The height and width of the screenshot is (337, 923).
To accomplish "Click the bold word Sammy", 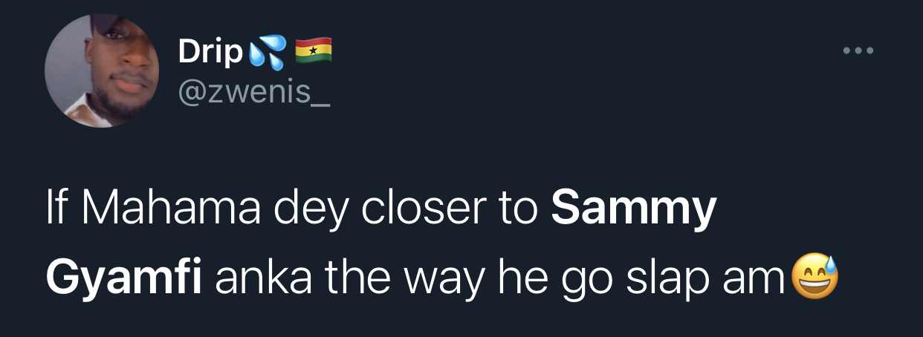I will pos(634,210).
